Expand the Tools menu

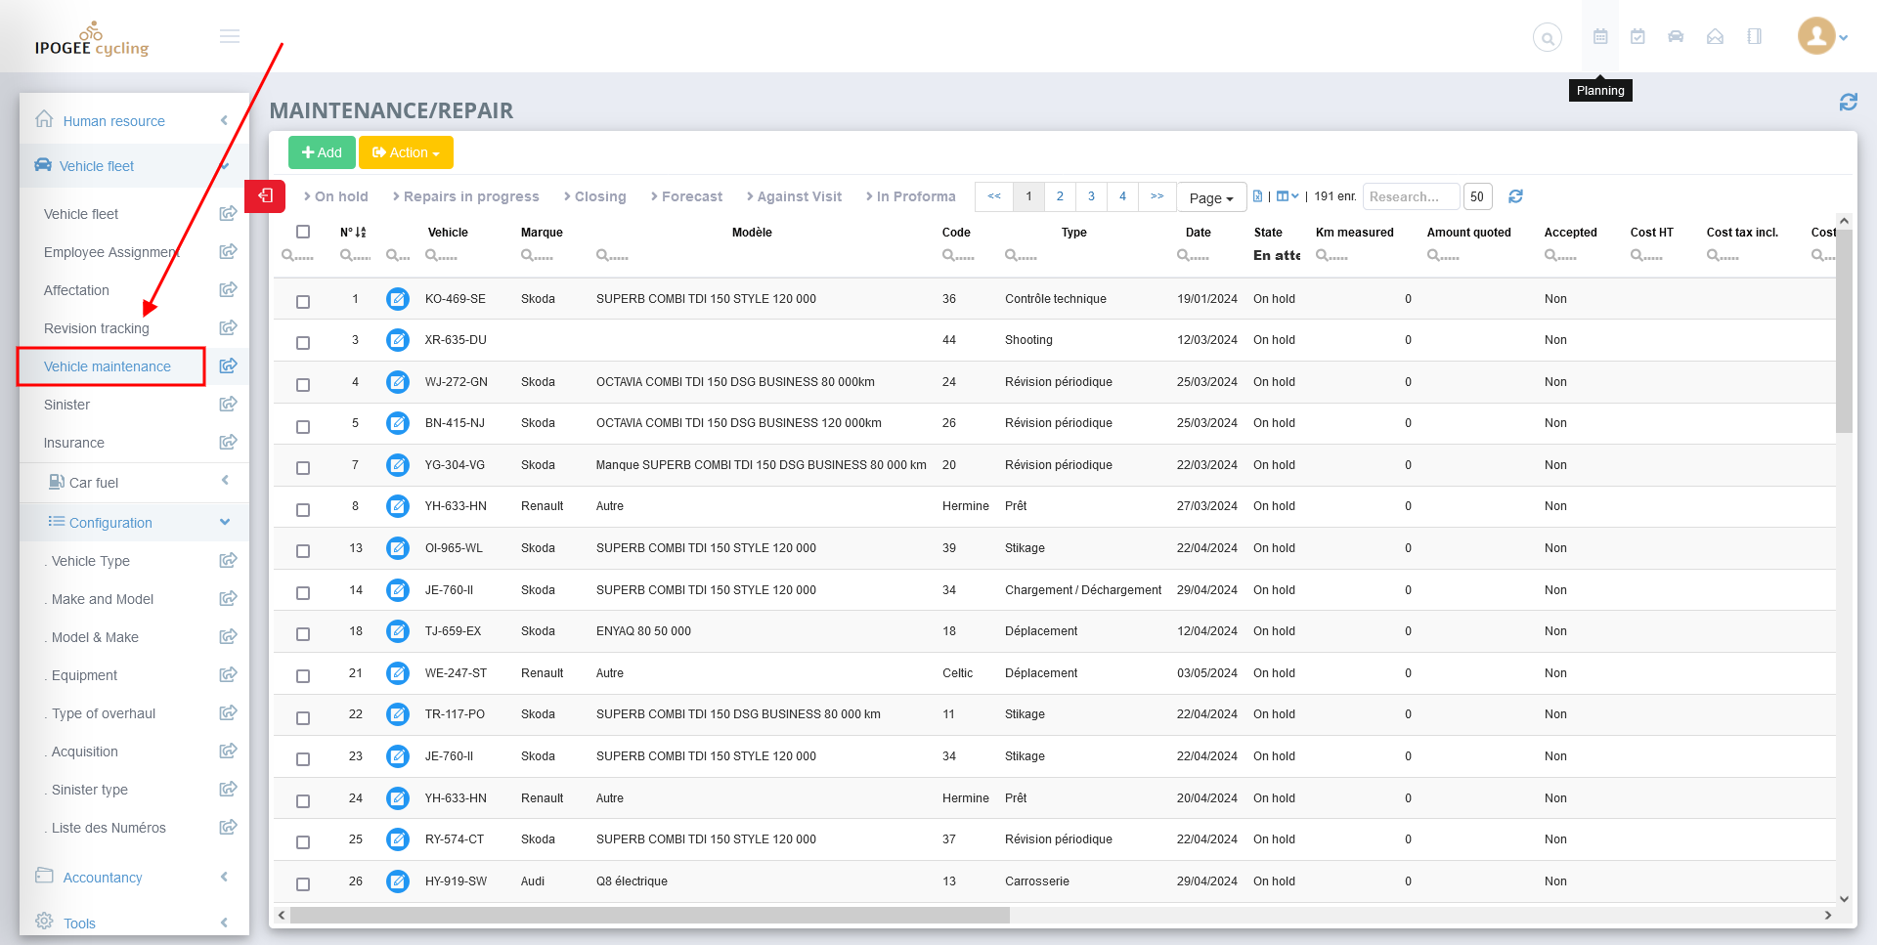point(134,923)
